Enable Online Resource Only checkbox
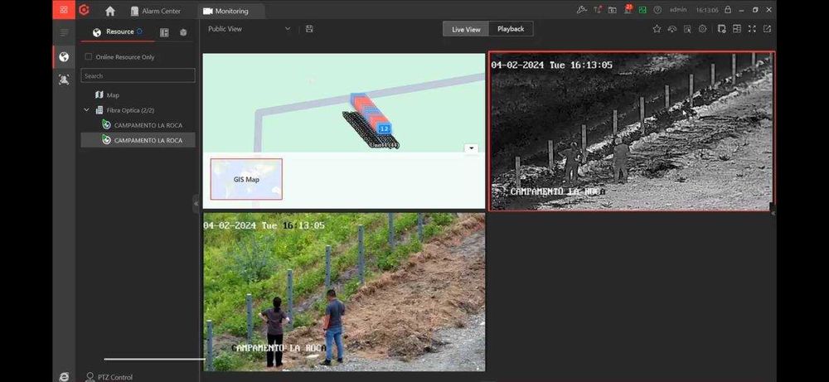Screen dimensions: 829x382 (89, 56)
